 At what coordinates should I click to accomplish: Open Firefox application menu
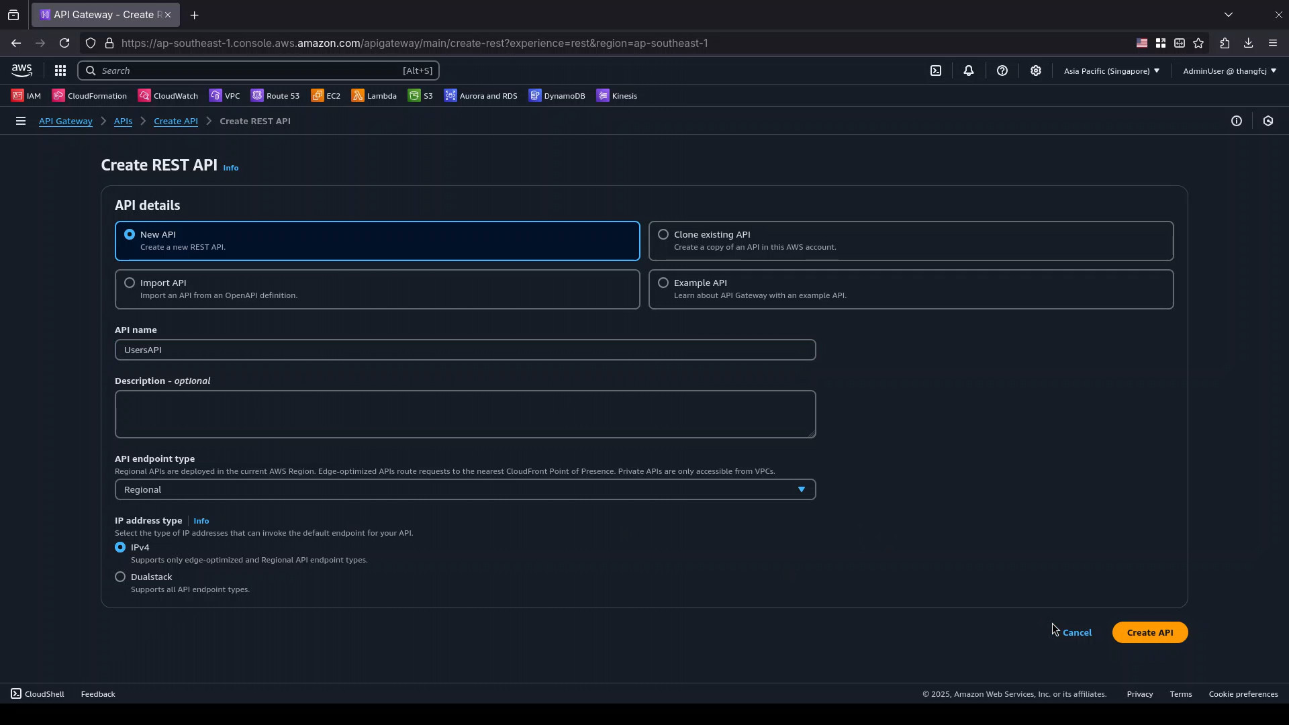point(1273,43)
